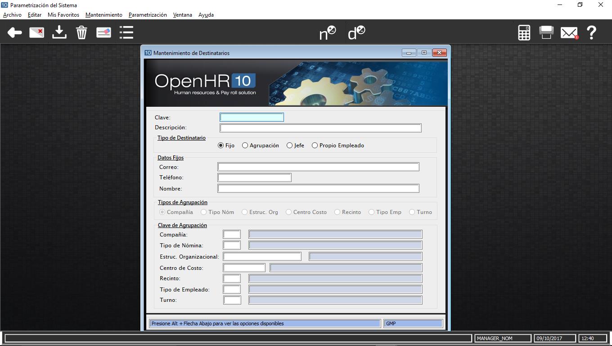This screenshot has height=346, width=612.
Task: Click the printer icon
Action: coord(546,32)
